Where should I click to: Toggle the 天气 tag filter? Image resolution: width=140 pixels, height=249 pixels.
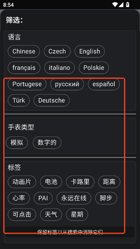click(51, 214)
